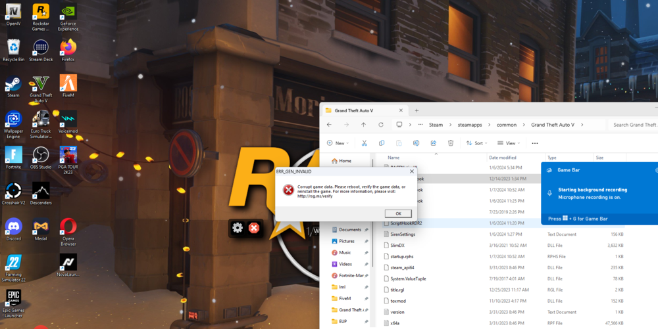The height and width of the screenshot is (329, 658).
Task: Select the Recycle Bin icon
Action: 13,51
